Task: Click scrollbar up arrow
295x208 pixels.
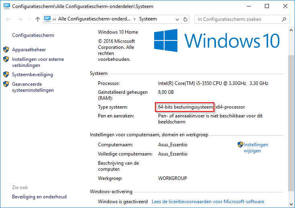Action: pyautogui.click(x=291, y=30)
